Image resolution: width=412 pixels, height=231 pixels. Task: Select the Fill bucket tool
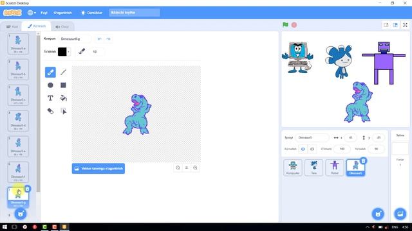[63, 98]
